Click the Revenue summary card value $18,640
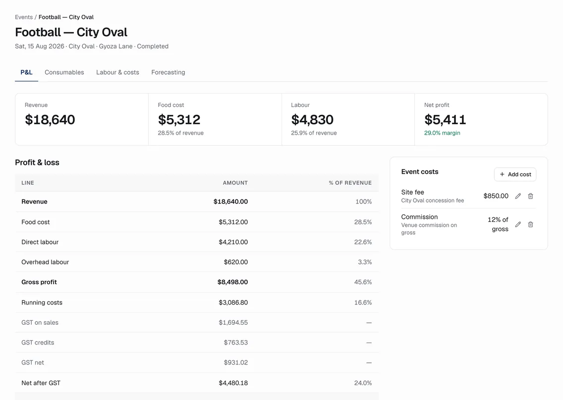 coord(50,119)
